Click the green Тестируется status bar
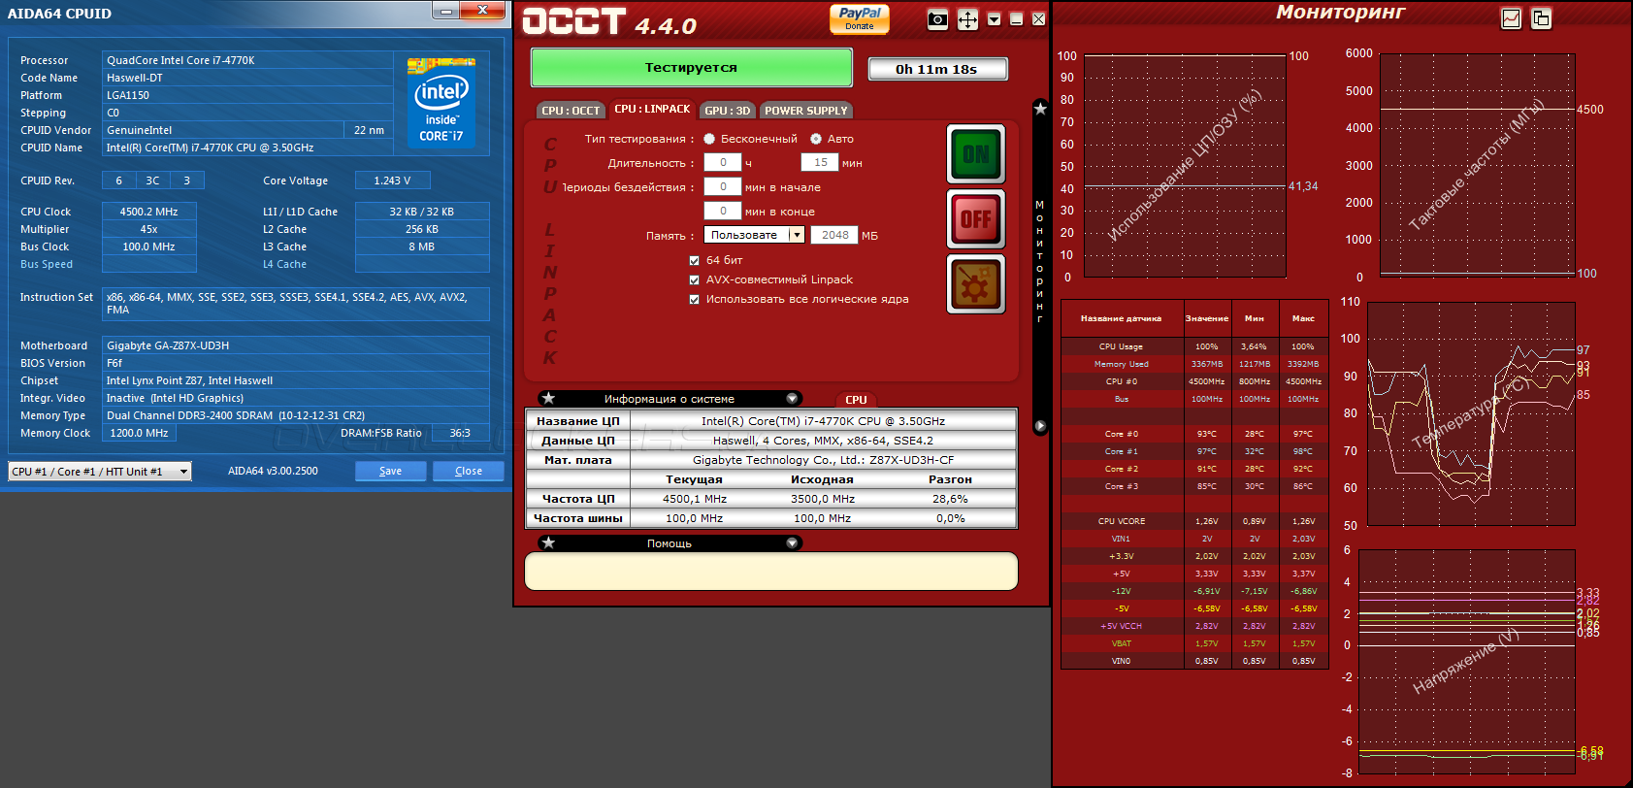 [x=691, y=68]
